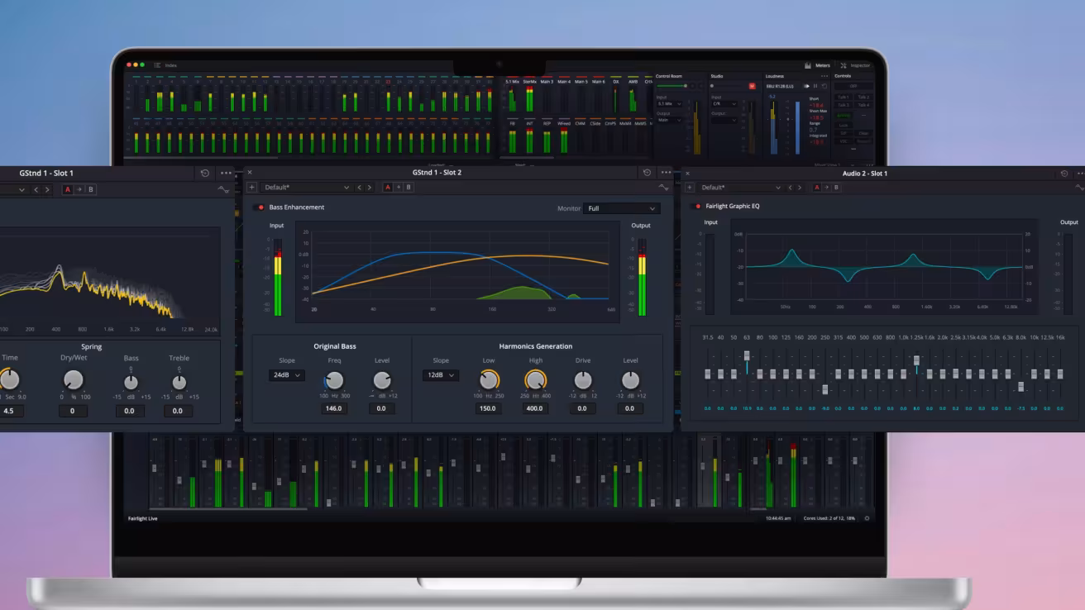Image resolution: width=1085 pixels, height=610 pixels.
Task: Click the plus add-preset icon in GStnd 1 - Slot 2
Action: click(x=252, y=188)
